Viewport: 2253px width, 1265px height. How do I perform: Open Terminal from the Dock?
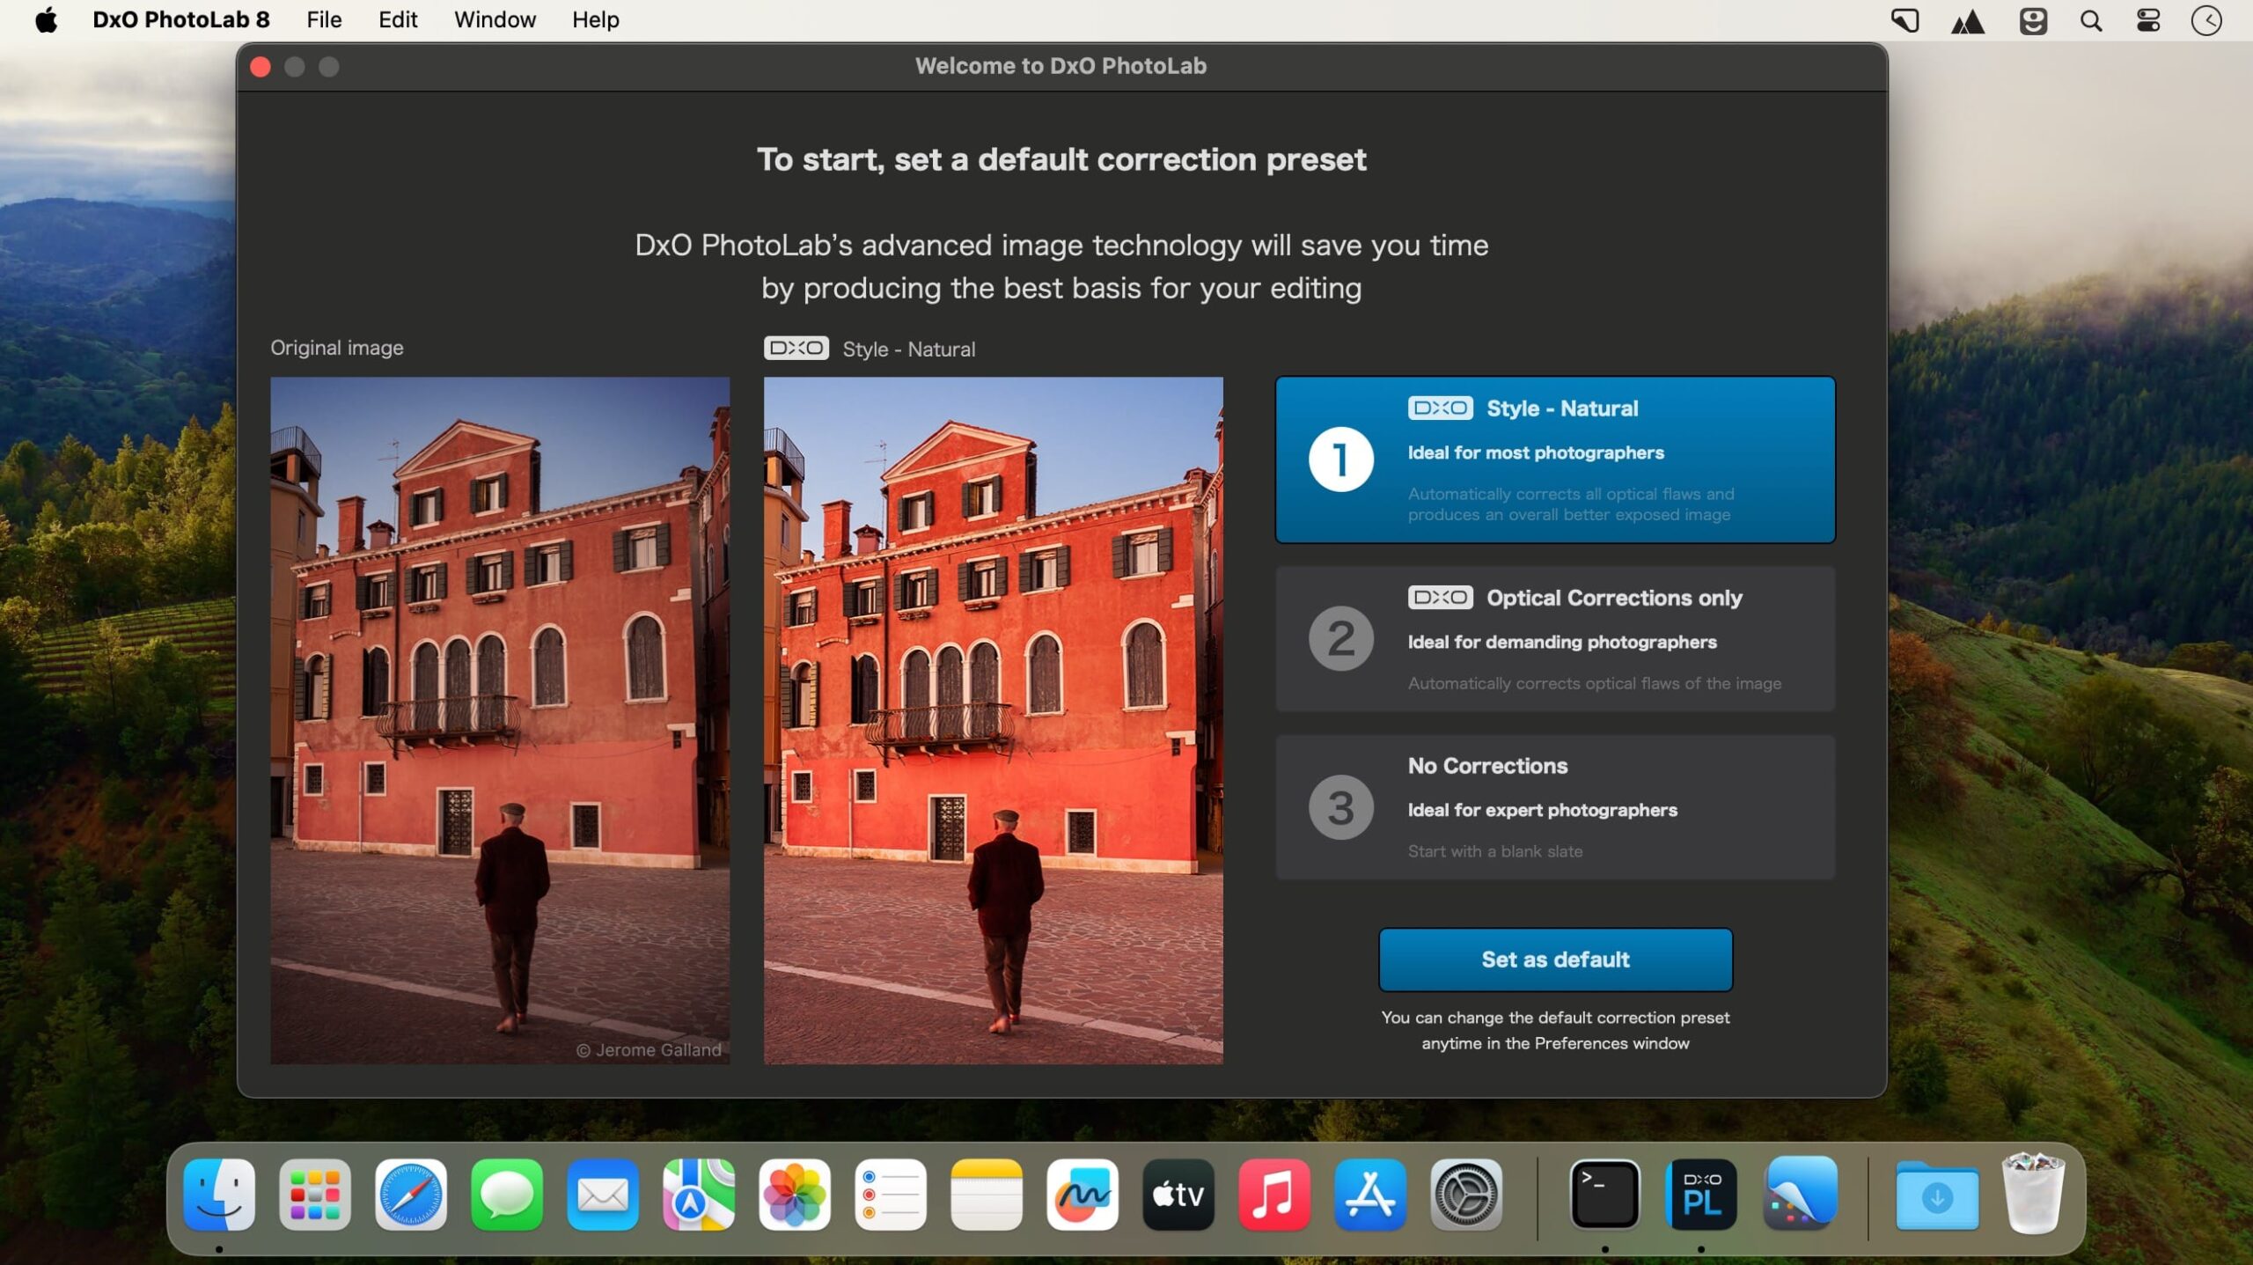click(x=1604, y=1195)
